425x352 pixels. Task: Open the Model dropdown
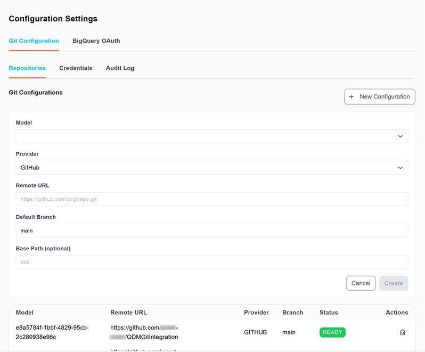pyautogui.click(x=212, y=136)
